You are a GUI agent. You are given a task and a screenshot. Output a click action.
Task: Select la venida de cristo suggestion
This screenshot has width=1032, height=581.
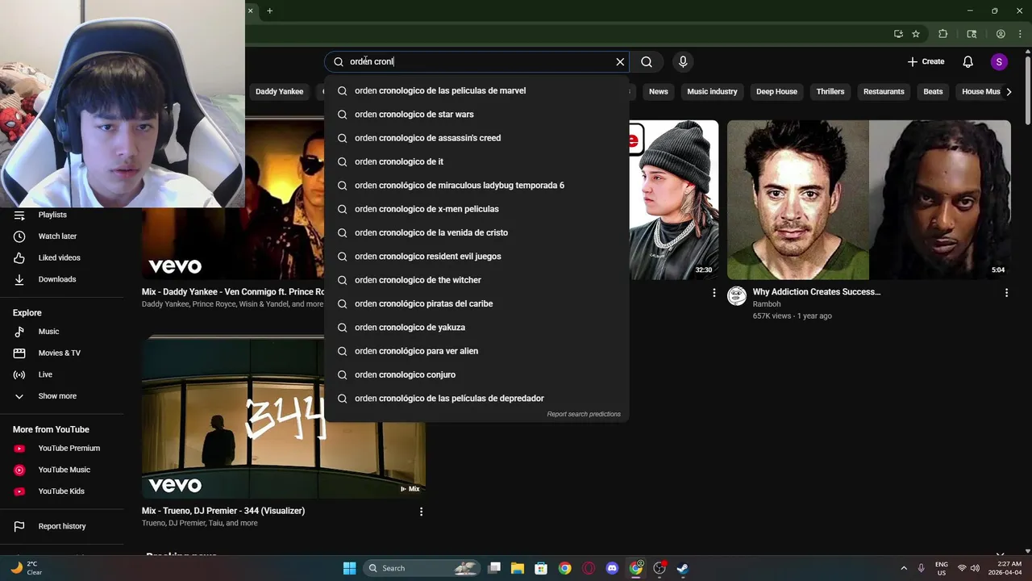coord(476,232)
